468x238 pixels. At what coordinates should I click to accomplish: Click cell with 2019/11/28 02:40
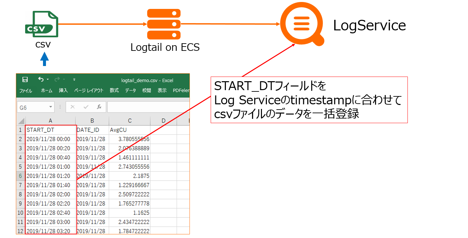point(51,213)
